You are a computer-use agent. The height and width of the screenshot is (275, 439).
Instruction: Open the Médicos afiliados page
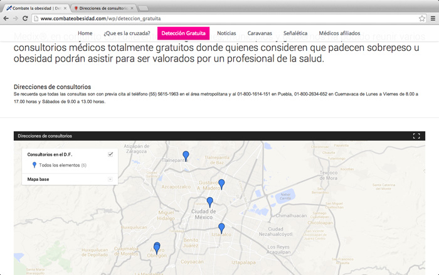coord(339,33)
